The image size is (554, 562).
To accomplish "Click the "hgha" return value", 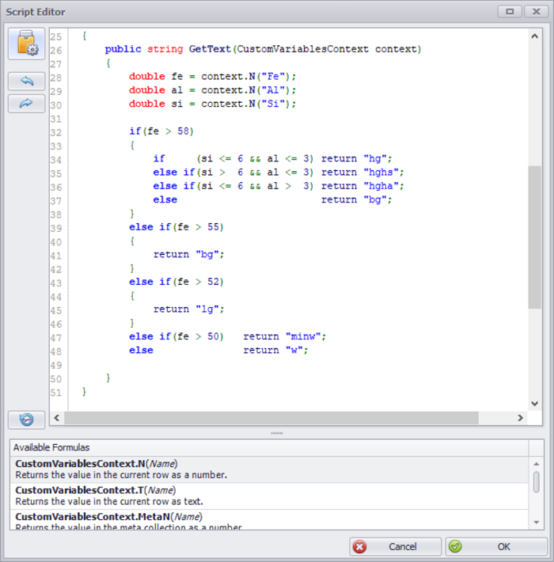I will (381, 186).
